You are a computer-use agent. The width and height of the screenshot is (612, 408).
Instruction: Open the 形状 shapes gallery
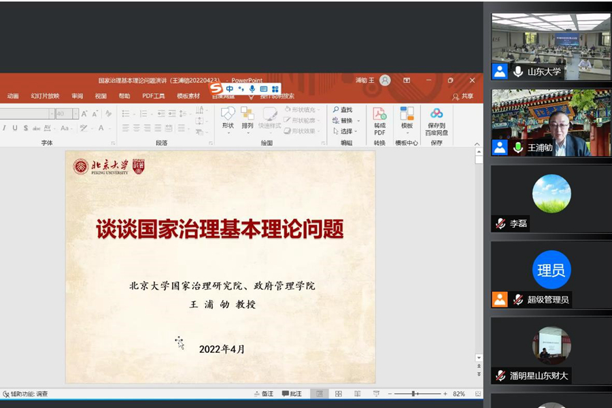[x=228, y=116]
